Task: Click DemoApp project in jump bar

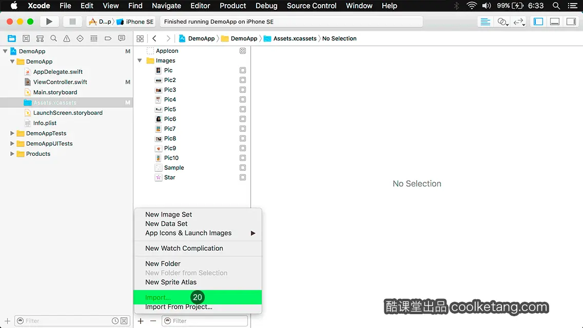Action: [197, 38]
